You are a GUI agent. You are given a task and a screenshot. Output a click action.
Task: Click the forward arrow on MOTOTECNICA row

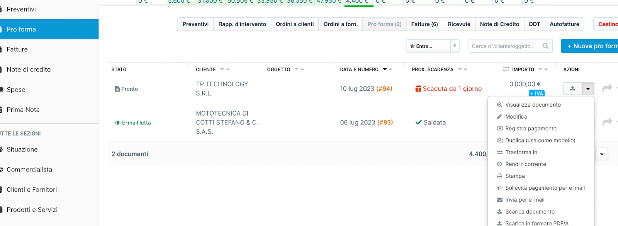[x=607, y=122]
